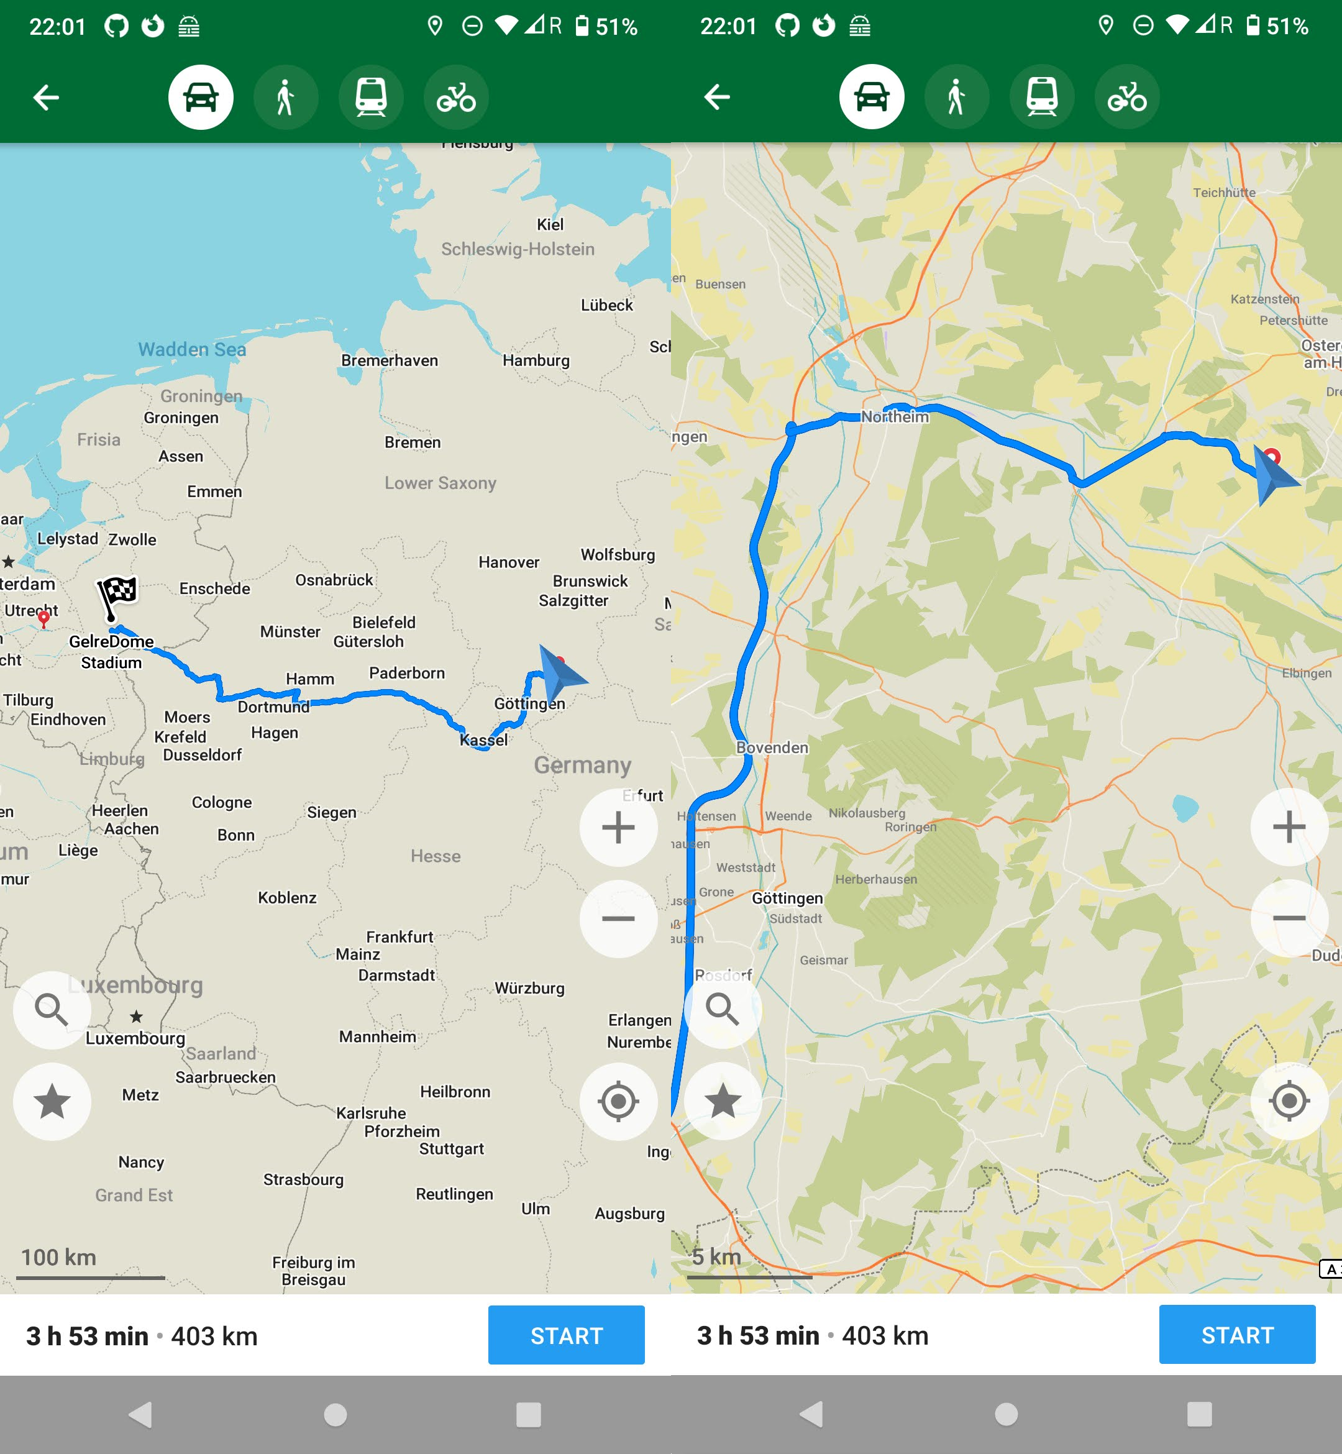This screenshot has width=1342, height=1454.
Task: Switch to pedestrian mode on the right screen
Action: click(x=957, y=96)
